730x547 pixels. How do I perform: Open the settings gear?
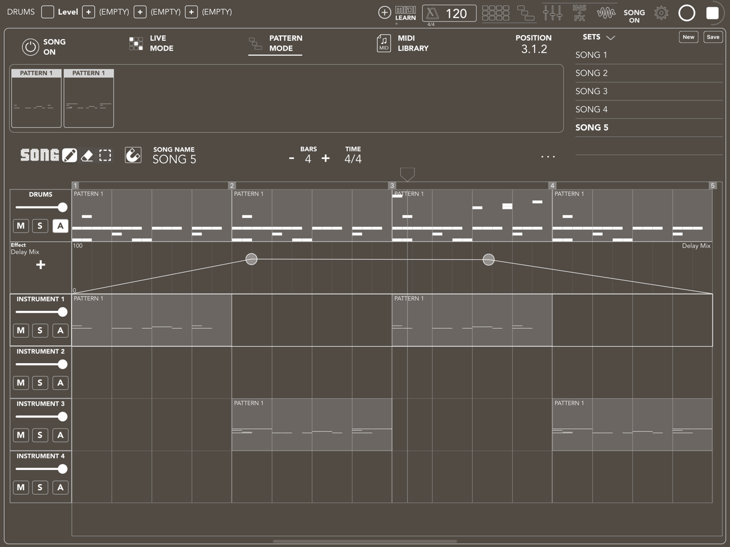point(661,12)
